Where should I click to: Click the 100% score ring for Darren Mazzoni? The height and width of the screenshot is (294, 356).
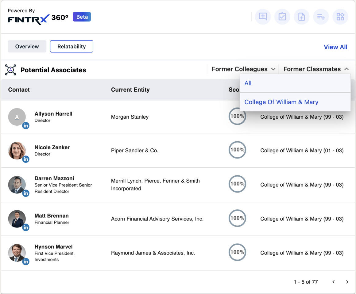point(237,184)
